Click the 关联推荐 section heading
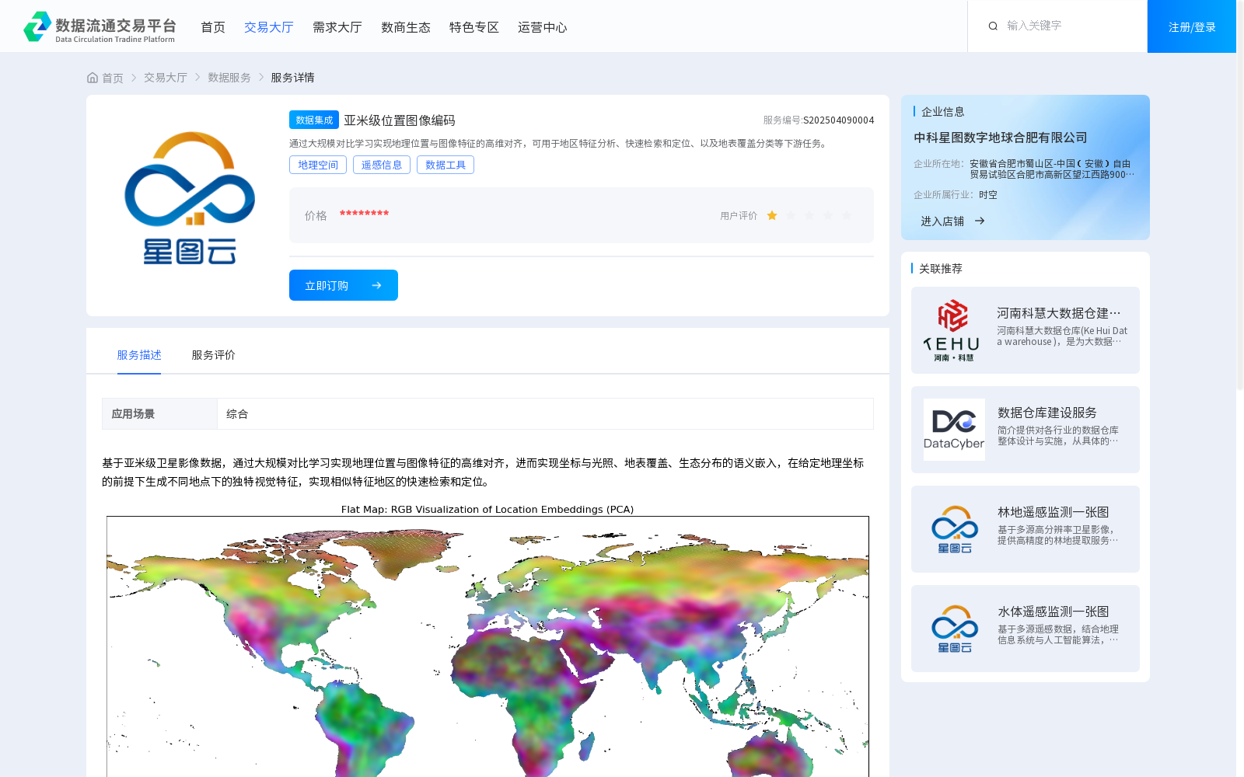 click(941, 269)
